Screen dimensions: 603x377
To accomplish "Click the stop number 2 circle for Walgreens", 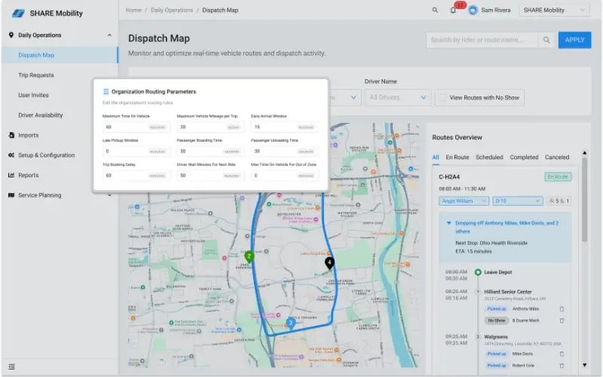I will point(478,336).
